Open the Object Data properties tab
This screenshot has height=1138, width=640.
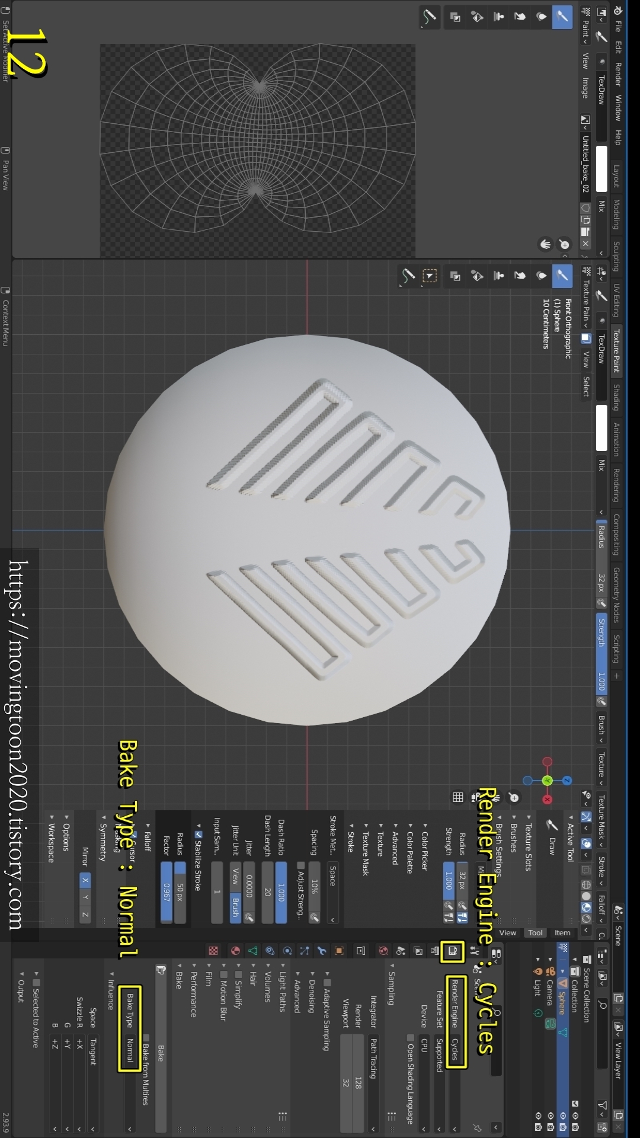click(253, 951)
